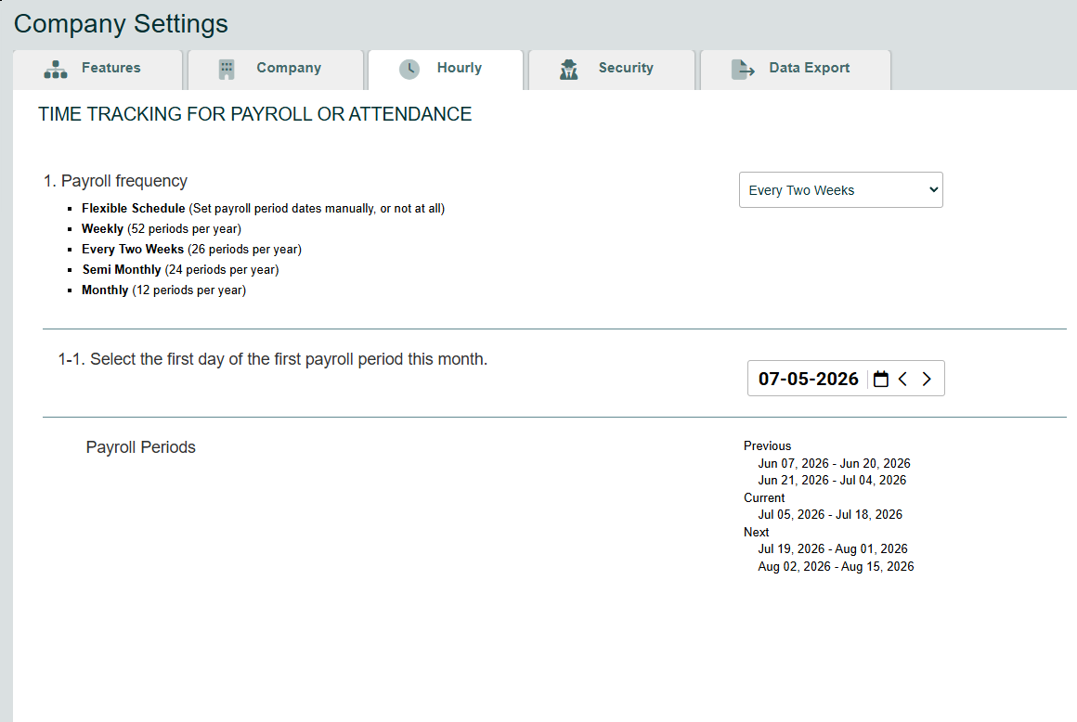Click the '1. Payroll frequency' label
The image size is (1077, 722).
click(x=115, y=181)
